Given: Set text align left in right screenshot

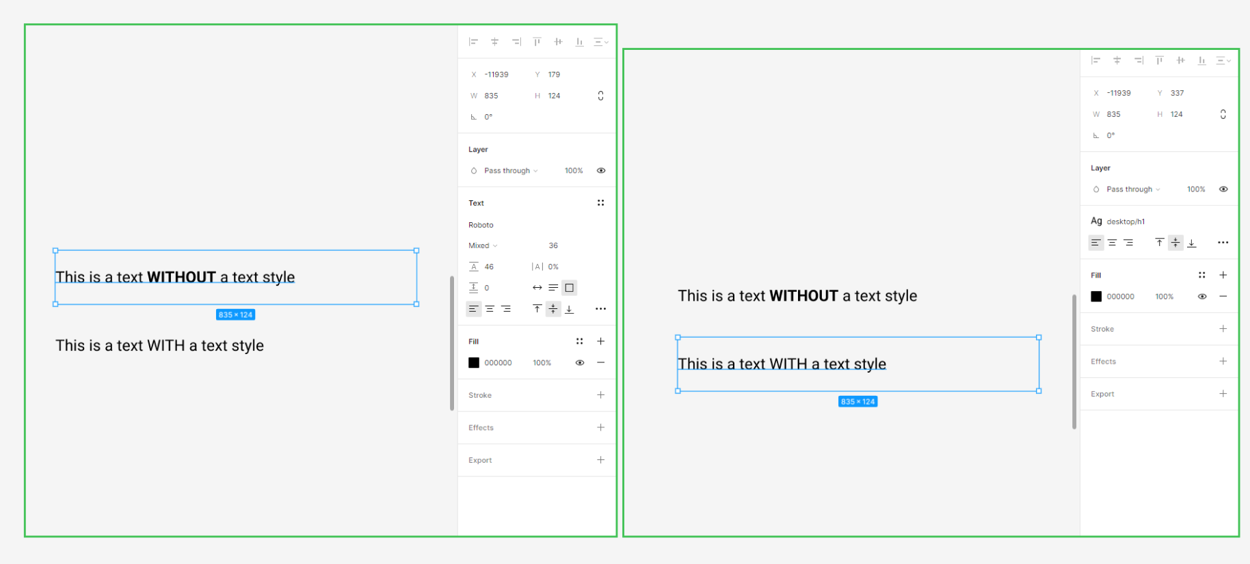Looking at the screenshot, I should (1095, 243).
